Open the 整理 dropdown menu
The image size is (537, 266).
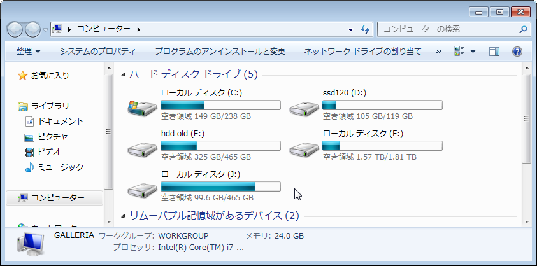coord(28,52)
